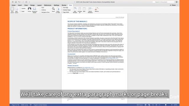This screenshot has width=189, height=106.
Task: Open the Draw tab
Action: (26, 5)
